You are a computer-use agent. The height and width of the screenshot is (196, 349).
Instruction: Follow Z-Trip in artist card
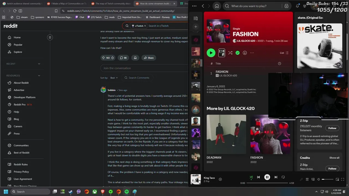pyautogui.click(x=332, y=128)
